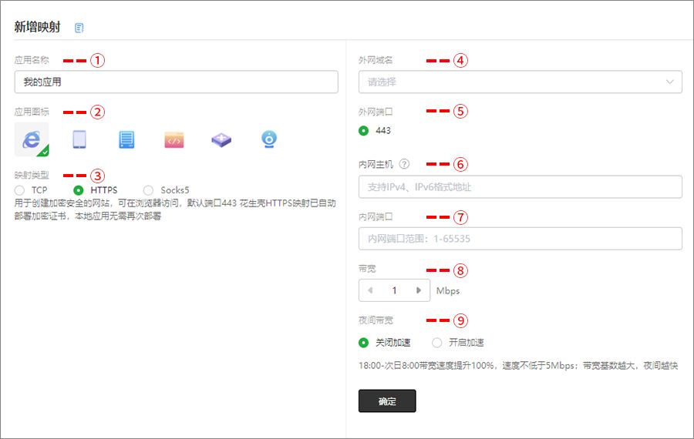Screen dimensions: 694x439
Task: Open the 外网域名 请选择 dropdown
Action: pos(520,82)
